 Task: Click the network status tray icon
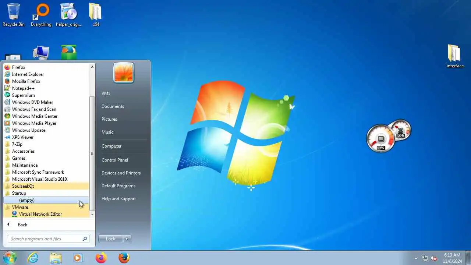(x=425, y=258)
